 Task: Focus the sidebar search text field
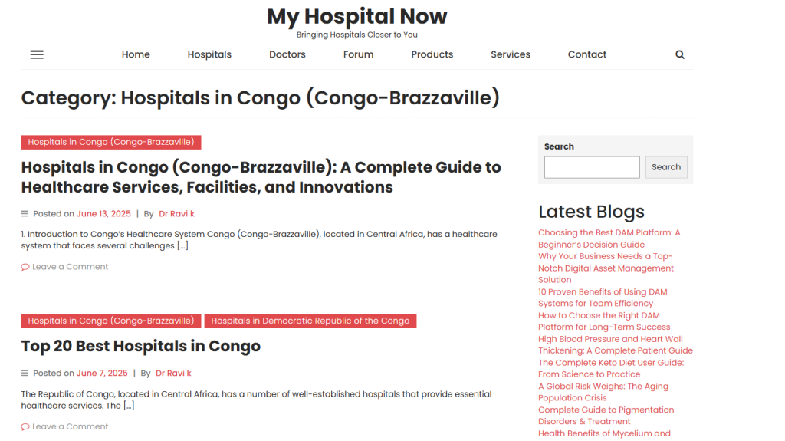(x=592, y=167)
